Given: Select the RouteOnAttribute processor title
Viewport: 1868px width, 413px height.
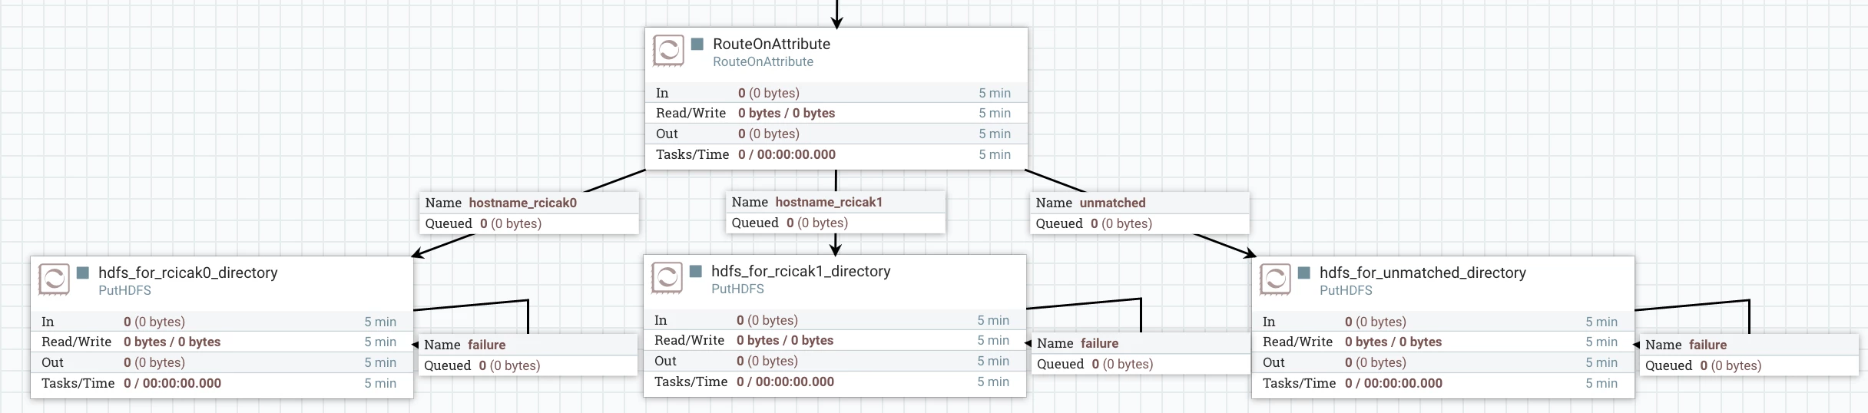Looking at the screenshot, I should 771,44.
